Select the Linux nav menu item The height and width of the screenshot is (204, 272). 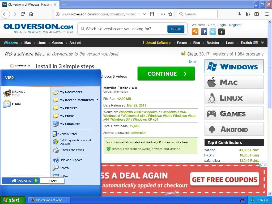(x=41, y=43)
